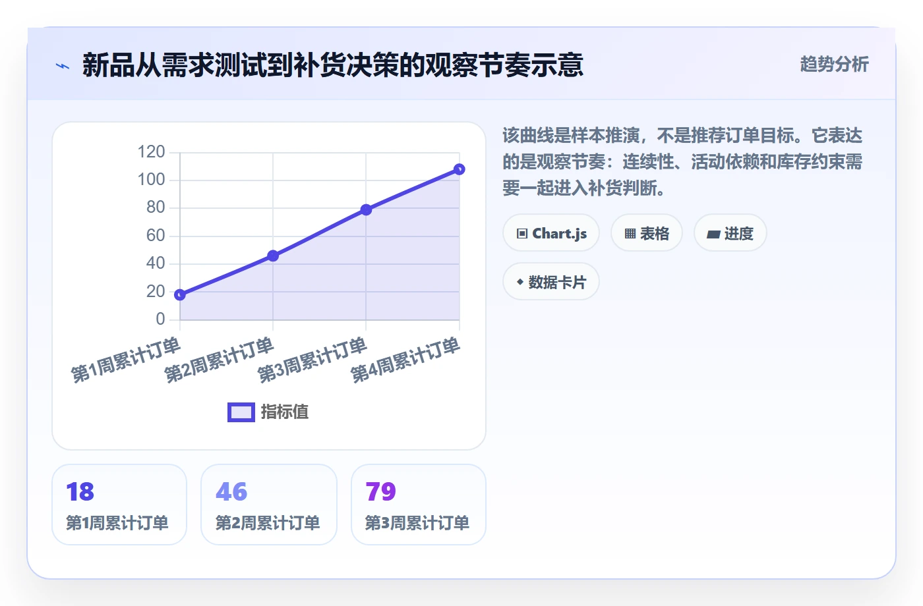The height and width of the screenshot is (606, 923).
Task: Click the Chart.js chip icon
Action: pos(522,234)
